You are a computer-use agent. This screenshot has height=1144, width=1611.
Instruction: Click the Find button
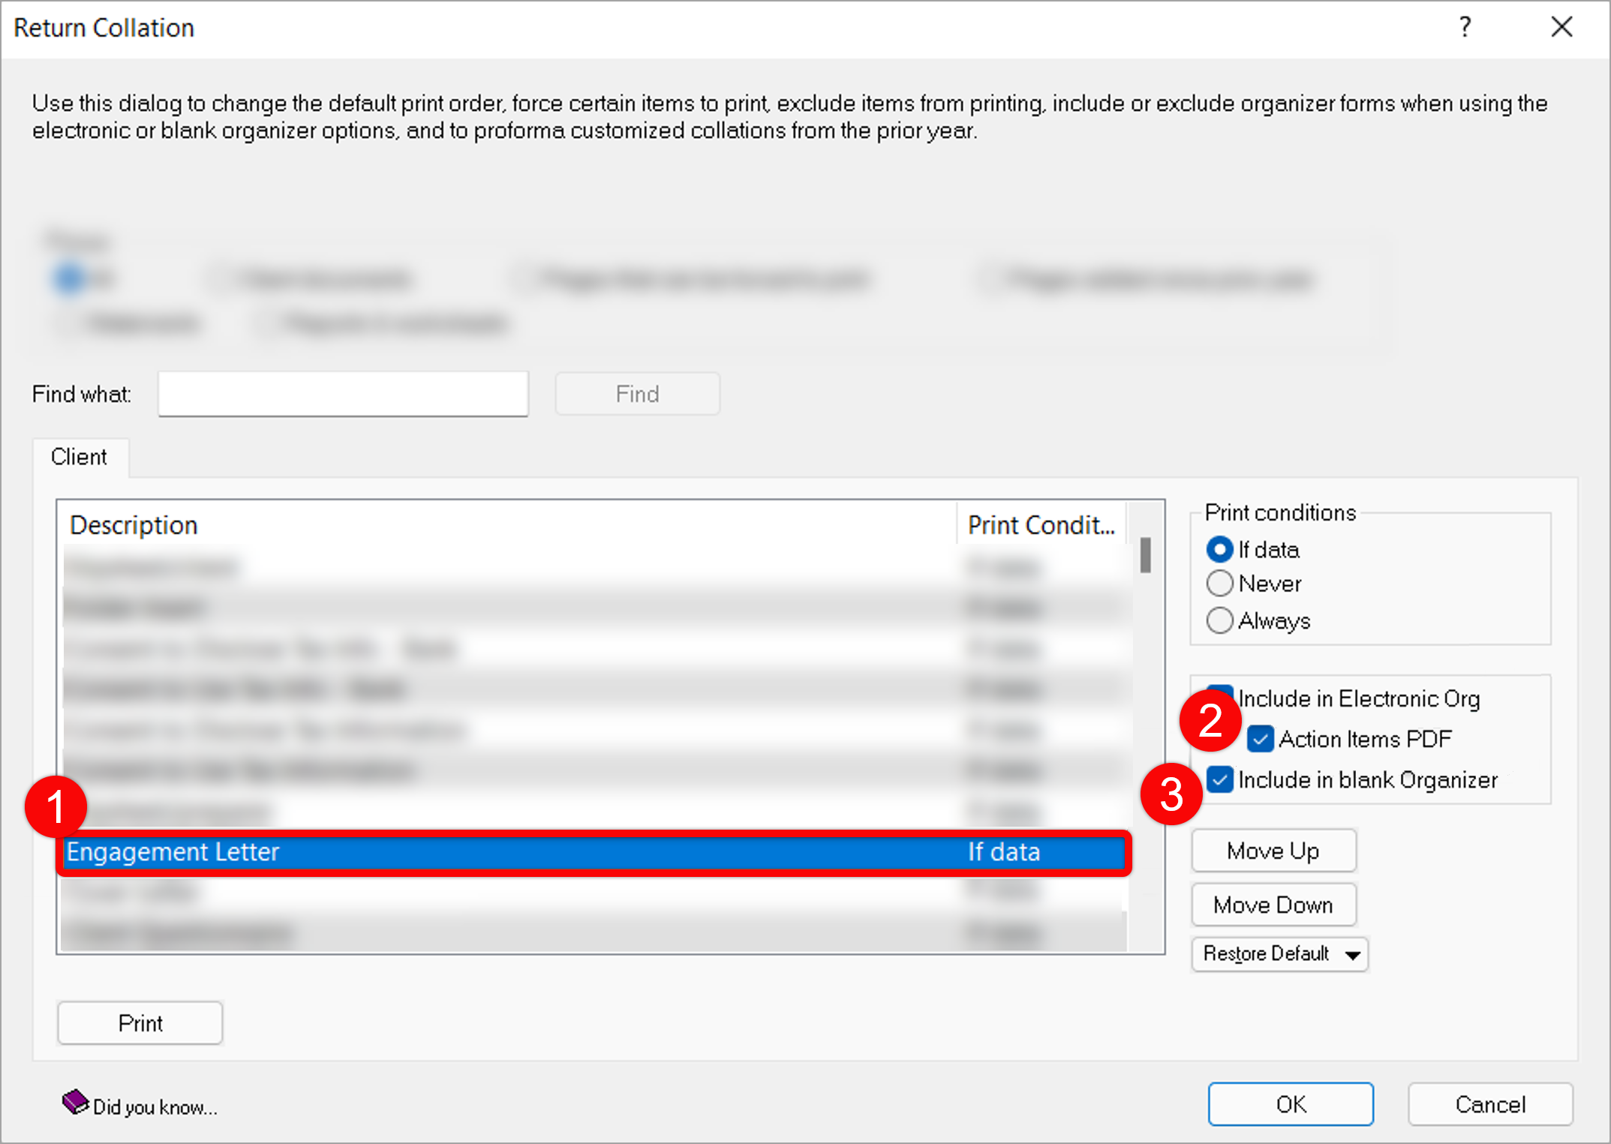(x=637, y=394)
